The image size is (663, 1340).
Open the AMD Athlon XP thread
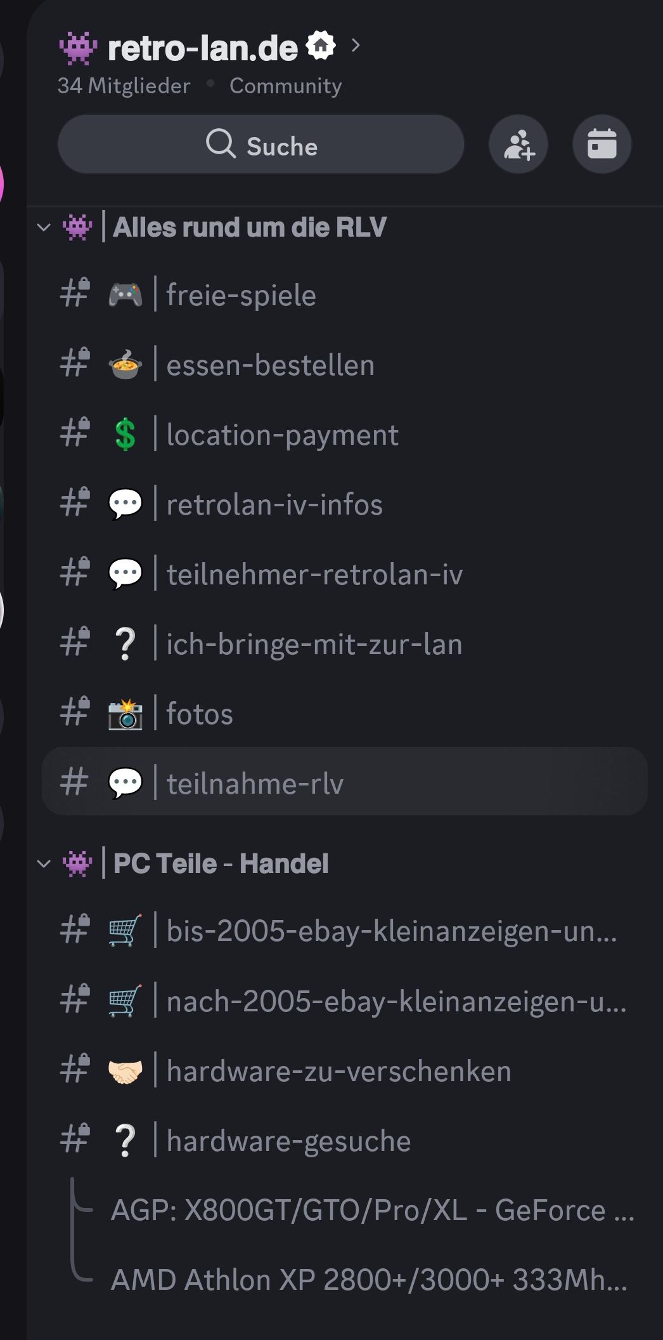(x=368, y=1280)
